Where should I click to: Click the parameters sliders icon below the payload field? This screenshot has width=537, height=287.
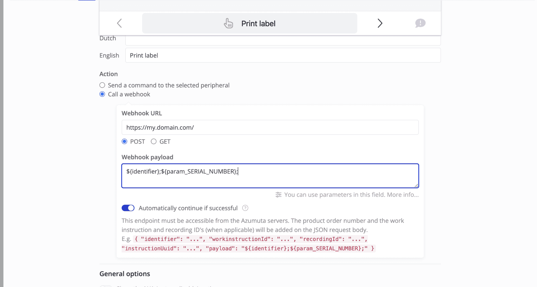278,195
